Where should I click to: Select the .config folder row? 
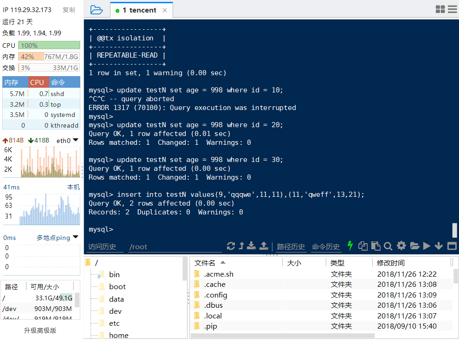[x=322, y=295]
